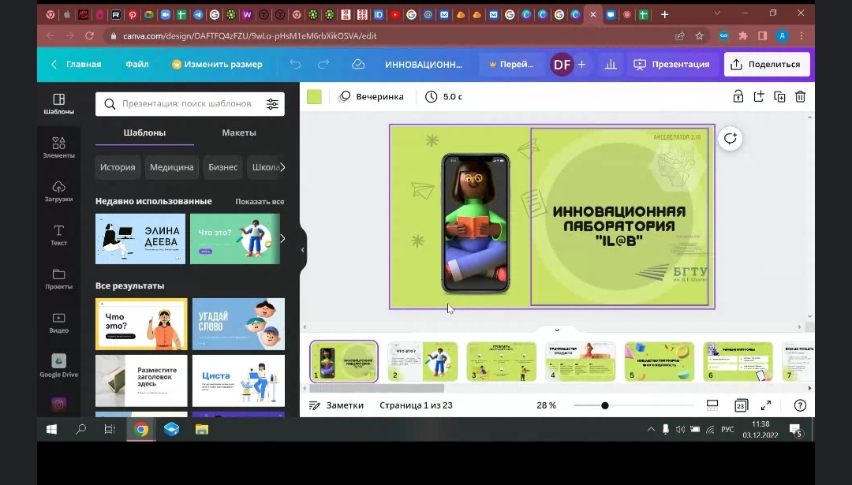Select the page 4 thumbnail
Screen dimensions: 852x485
click(x=581, y=361)
